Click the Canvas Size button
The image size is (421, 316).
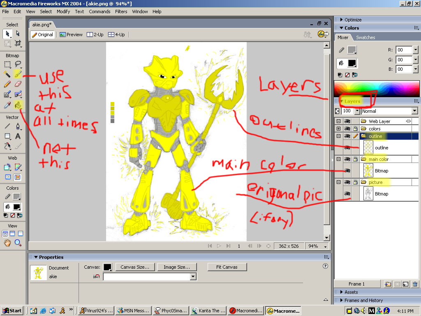135,267
